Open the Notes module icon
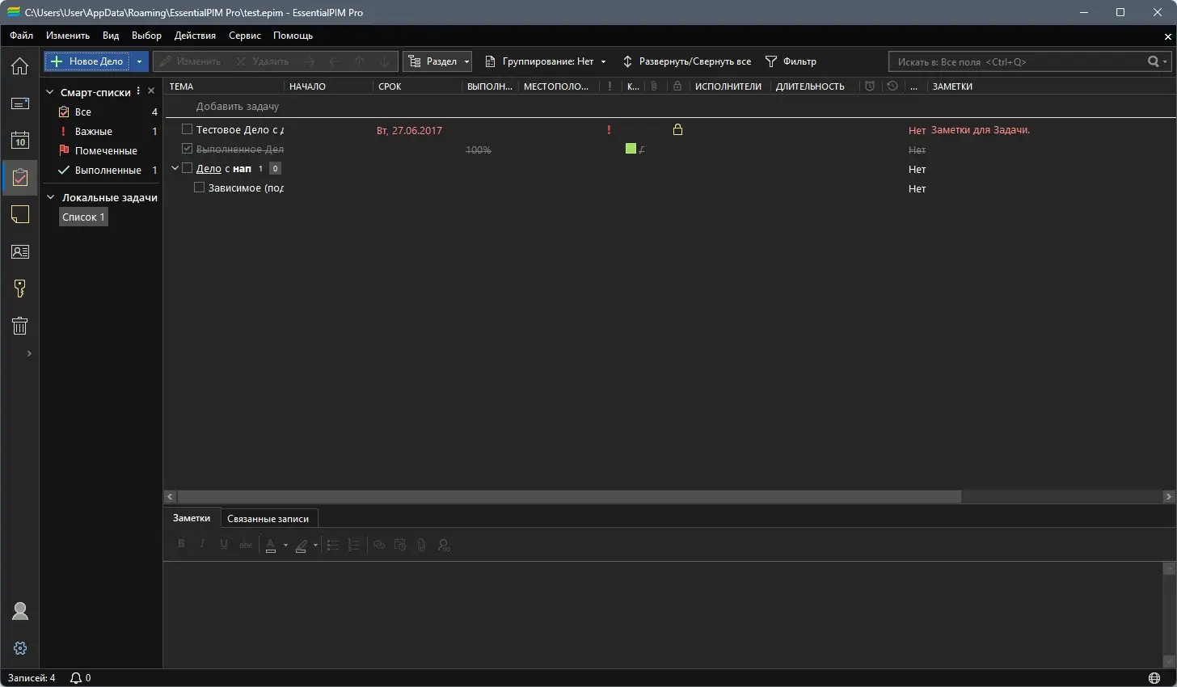Viewport: 1177px width, 687px height. click(19, 214)
